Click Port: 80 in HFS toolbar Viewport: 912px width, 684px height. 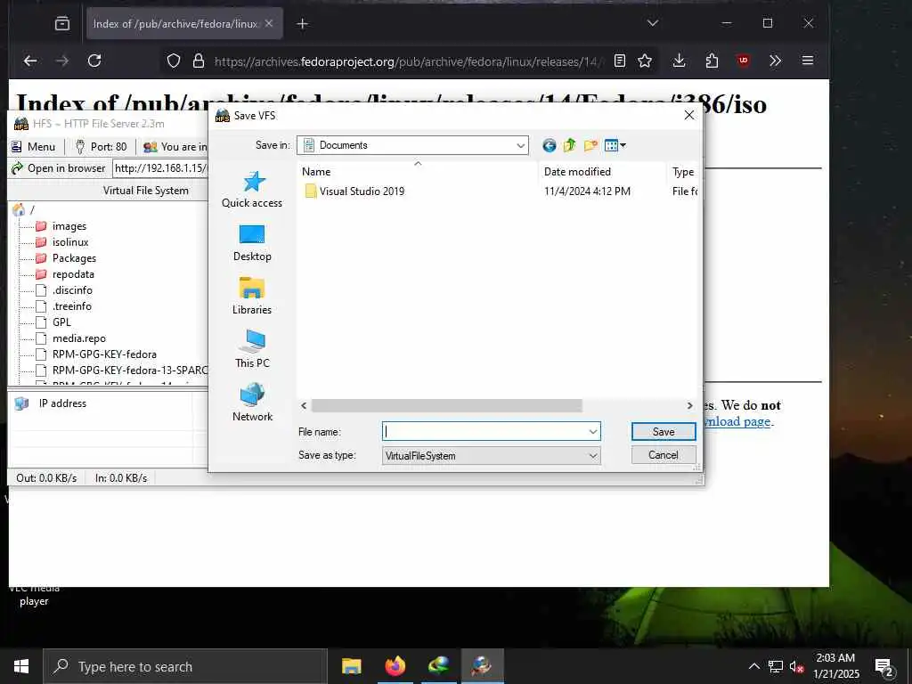101,147
